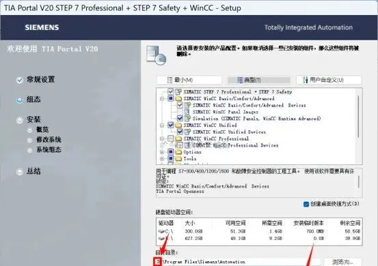Go to the 总结 step
This screenshot has width=378, height=266.
click(33, 171)
